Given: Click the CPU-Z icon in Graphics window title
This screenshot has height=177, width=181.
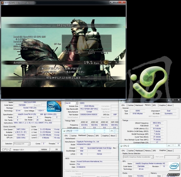Looking at the screenshot, I should [121, 146].
